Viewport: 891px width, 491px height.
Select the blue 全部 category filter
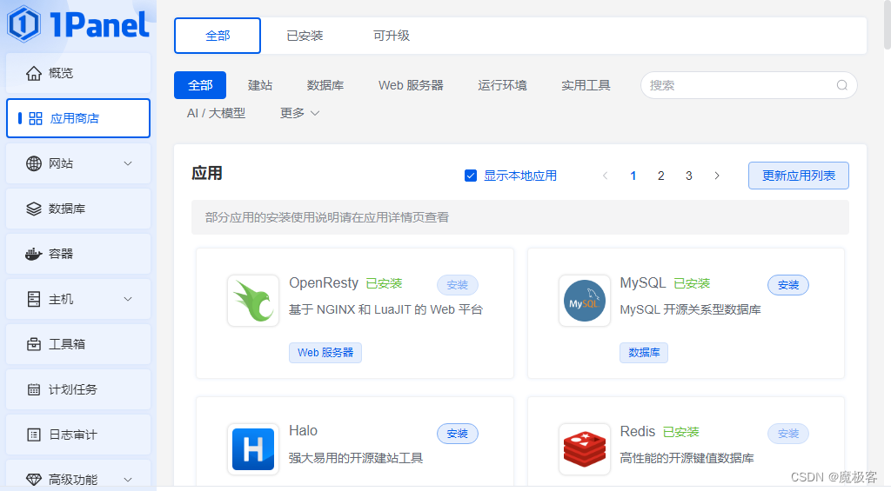pyautogui.click(x=200, y=85)
